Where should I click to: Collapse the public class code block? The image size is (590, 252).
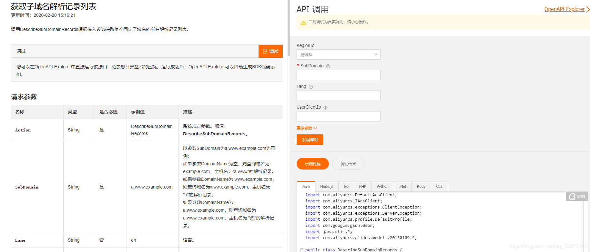click(x=302, y=250)
